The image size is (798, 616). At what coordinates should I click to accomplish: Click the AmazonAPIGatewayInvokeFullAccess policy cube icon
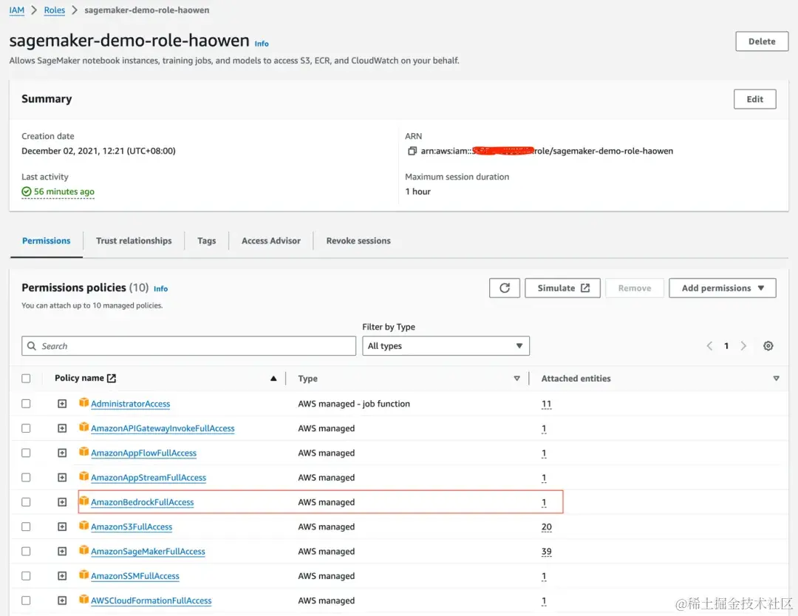click(x=84, y=427)
